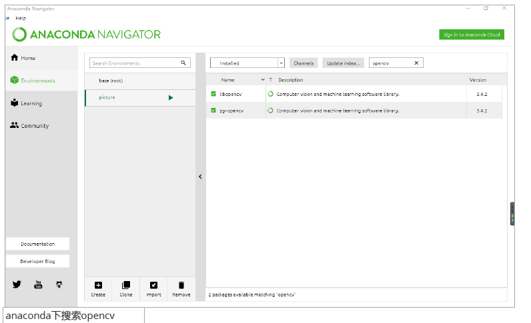Select the base (root) environment
Screen dimensions: 531x323
(x=140, y=81)
